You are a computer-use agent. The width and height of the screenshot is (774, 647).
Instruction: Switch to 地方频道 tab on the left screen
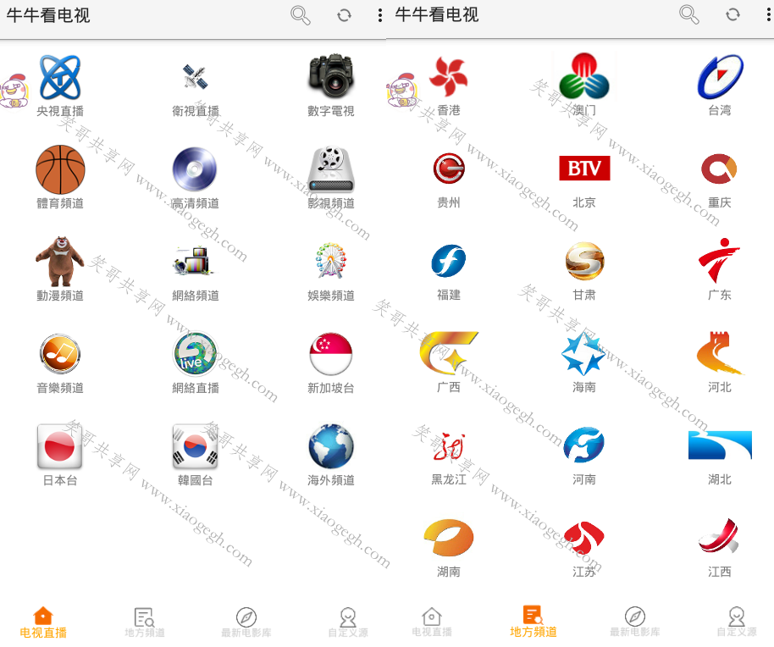coord(145,622)
